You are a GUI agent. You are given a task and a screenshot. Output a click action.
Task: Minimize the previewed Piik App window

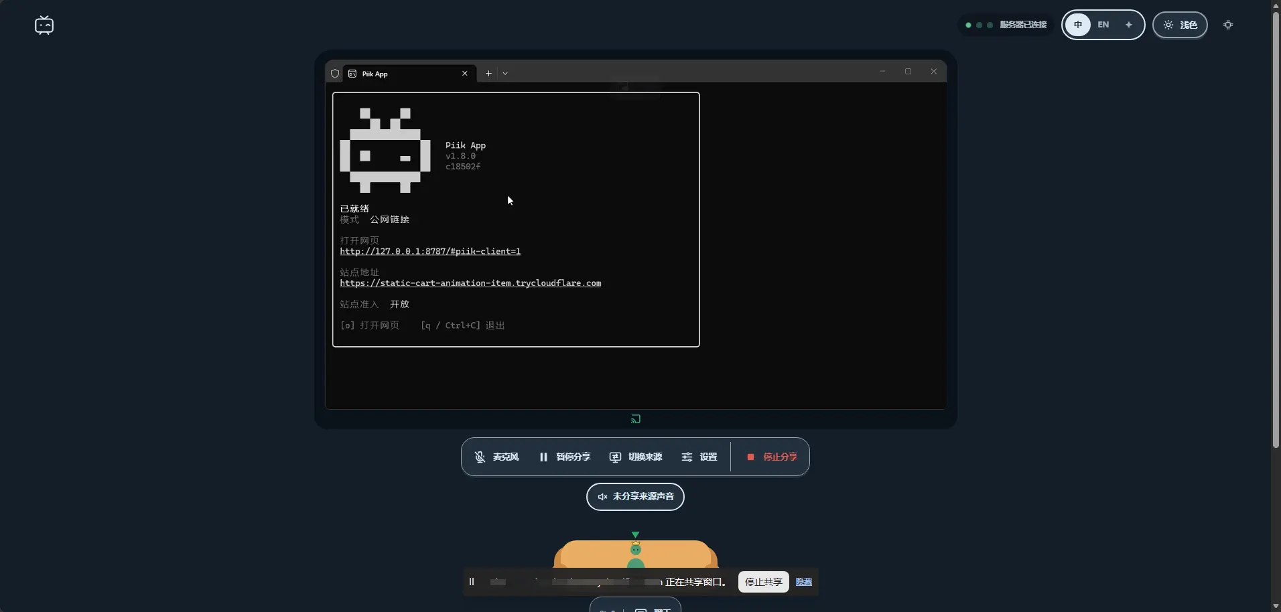882,72
